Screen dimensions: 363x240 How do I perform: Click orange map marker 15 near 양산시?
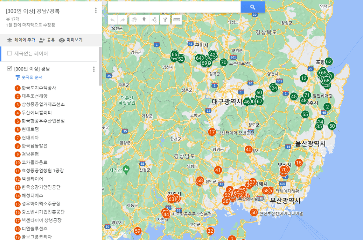click(299, 163)
